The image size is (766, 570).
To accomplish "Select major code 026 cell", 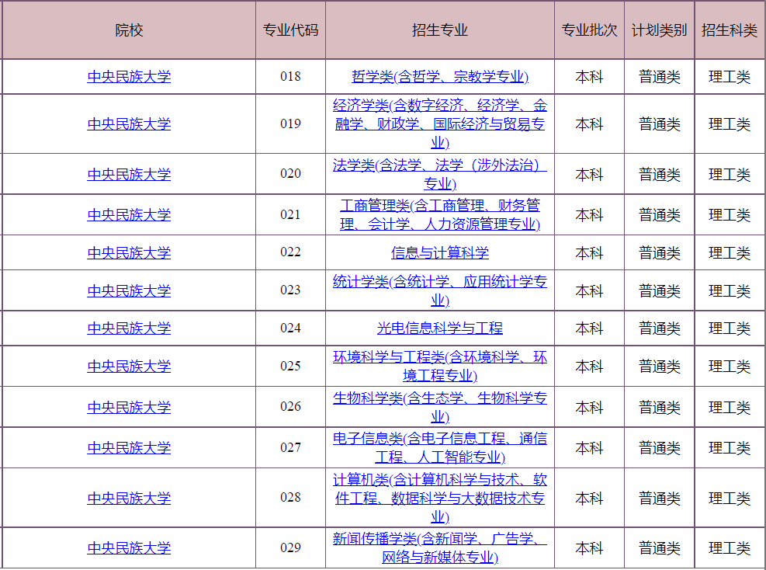I will click(291, 407).
